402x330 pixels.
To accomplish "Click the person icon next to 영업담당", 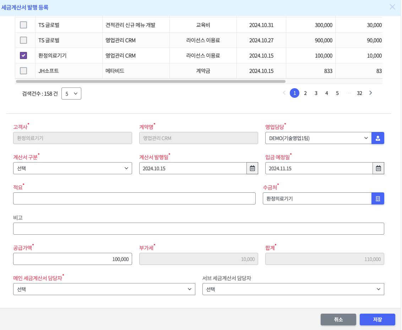I will [x=377, y=138].
